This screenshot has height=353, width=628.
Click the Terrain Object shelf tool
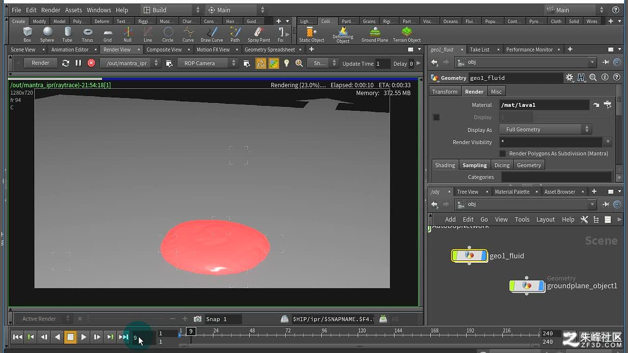407,35
